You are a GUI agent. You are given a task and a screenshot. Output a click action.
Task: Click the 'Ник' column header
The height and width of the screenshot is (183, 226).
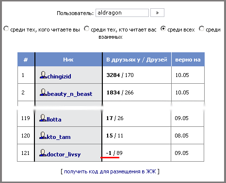point(68,60)
